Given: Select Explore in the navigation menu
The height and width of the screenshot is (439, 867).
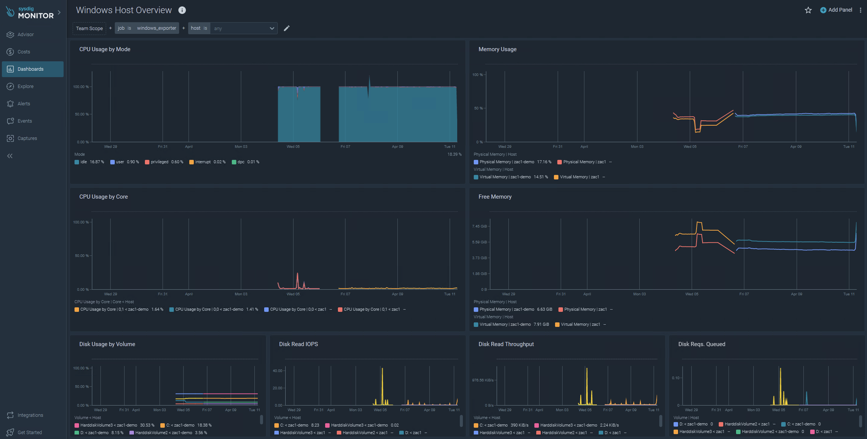Looking at the screenshot, I should (x=26, y=87).
